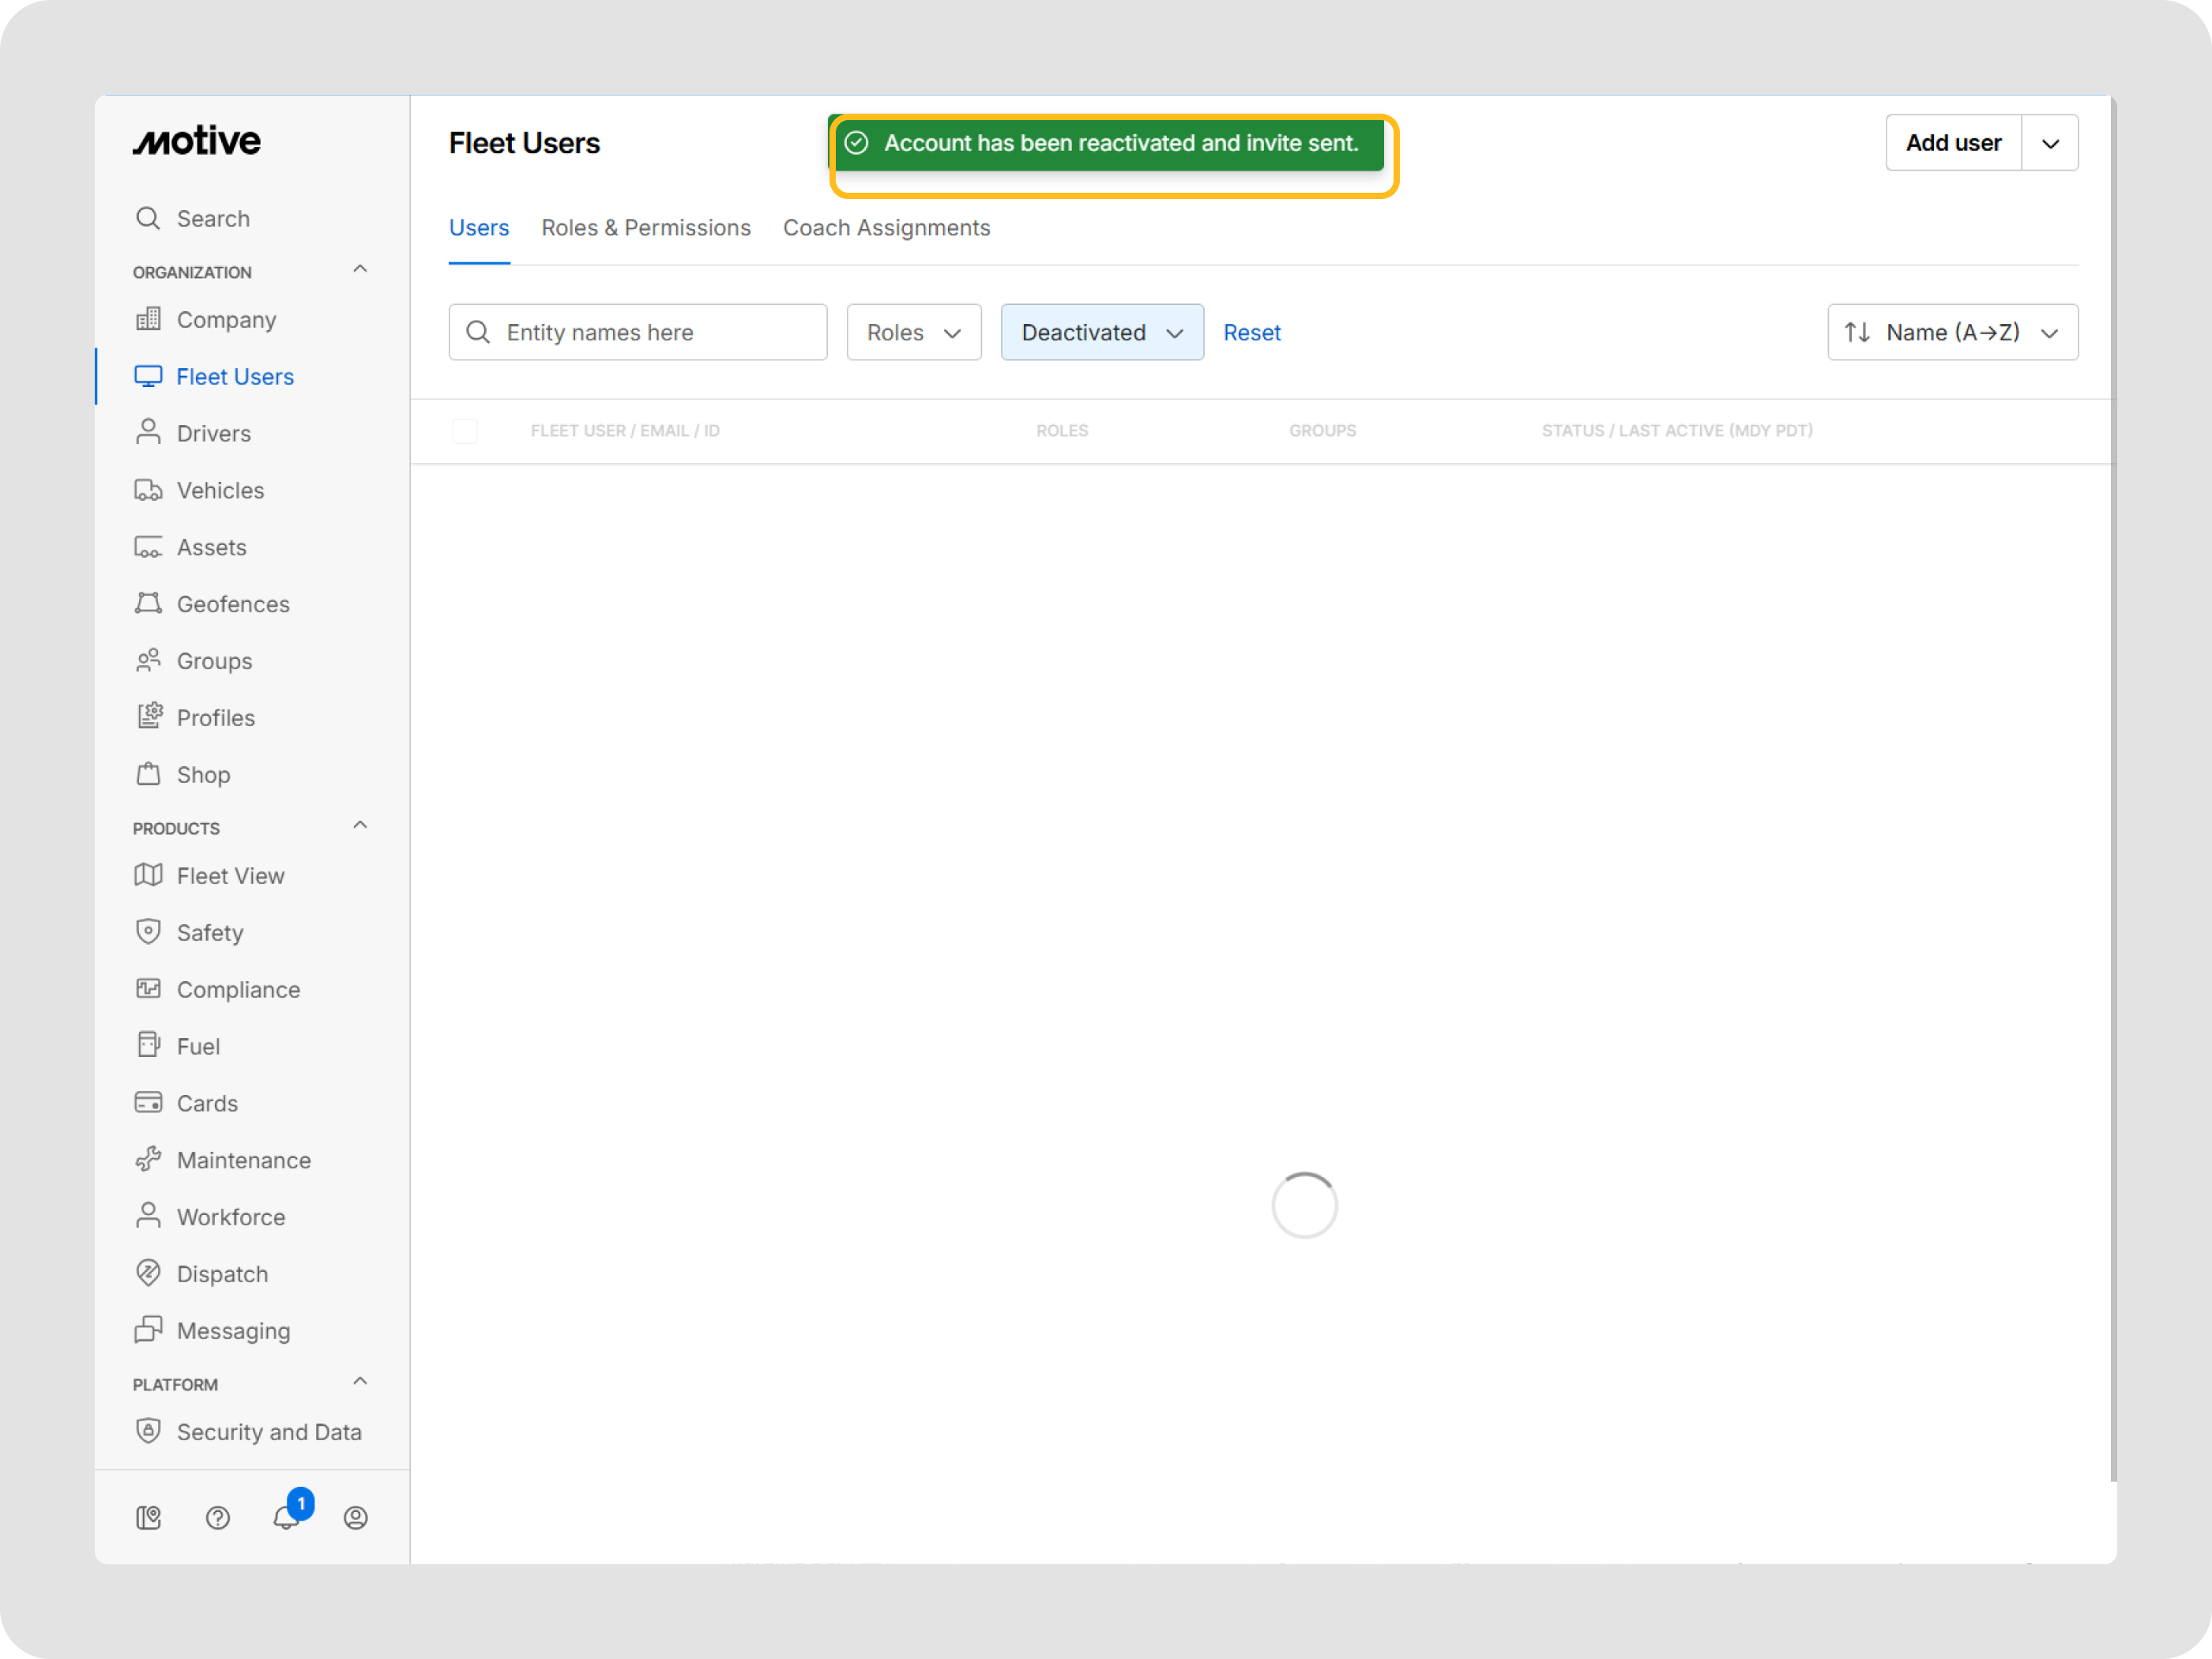Go to Vehicles via its truck icon
Image resolution: width=2212 pixels, height=1659 pixels.
tap(148, 490)
